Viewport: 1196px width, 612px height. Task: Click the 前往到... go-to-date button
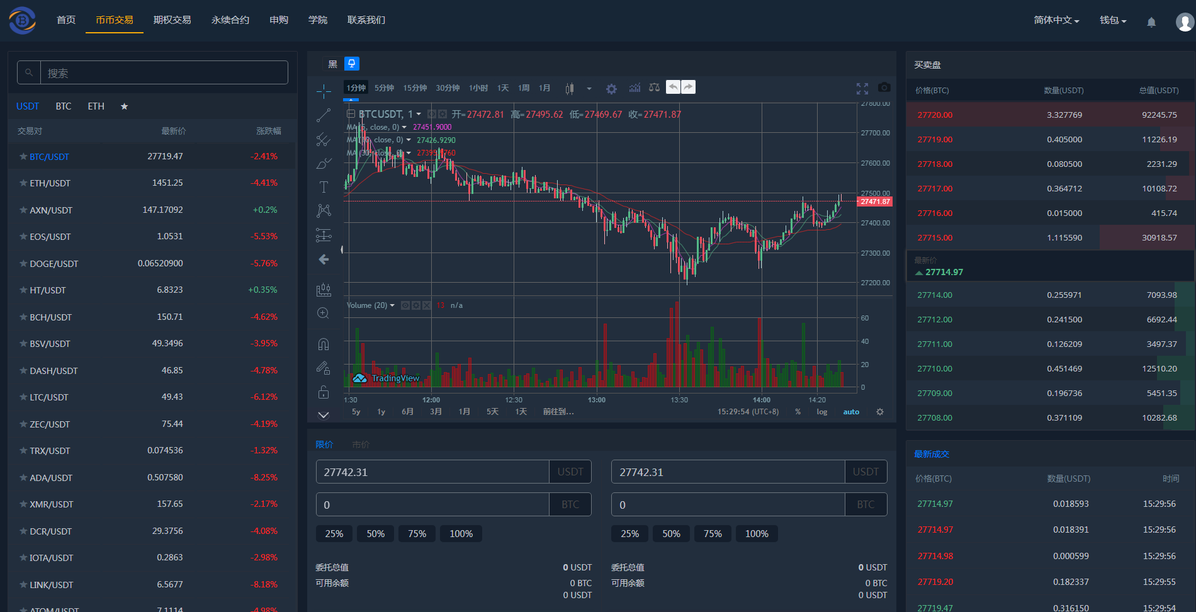pos(558,412)
